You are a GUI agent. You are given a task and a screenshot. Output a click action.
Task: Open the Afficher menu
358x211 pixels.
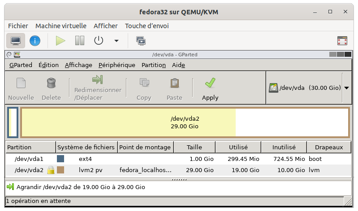click(105, 26)
